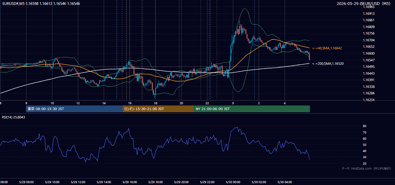Click the 5/29 20:00 date axis label

181,182
